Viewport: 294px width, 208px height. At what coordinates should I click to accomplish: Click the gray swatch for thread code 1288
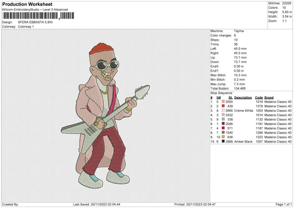point(223,132)
